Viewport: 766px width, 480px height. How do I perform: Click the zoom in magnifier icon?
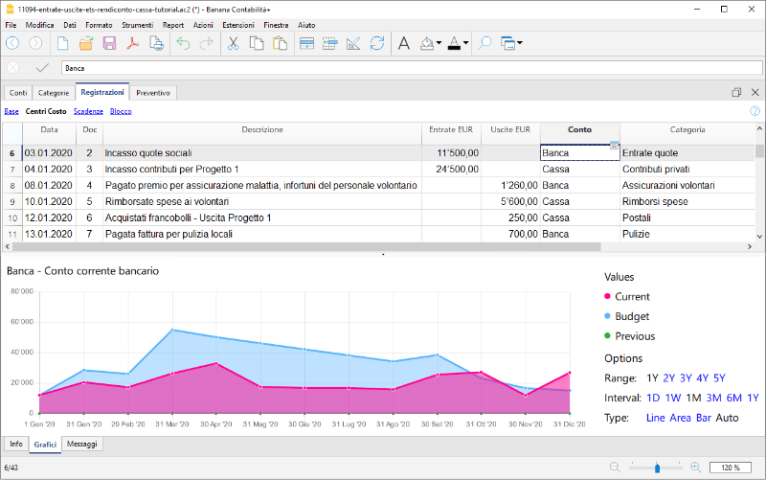point(694,467)
